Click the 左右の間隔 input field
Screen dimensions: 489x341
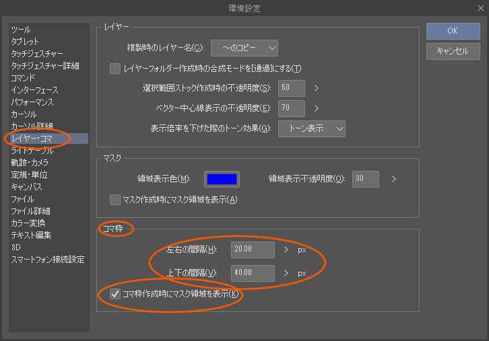[x=252, y=250]
